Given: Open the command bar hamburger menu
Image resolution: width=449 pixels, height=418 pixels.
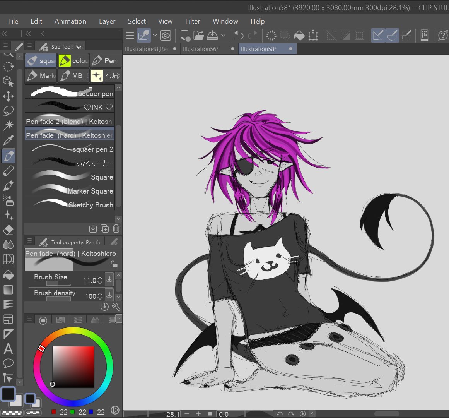Looking at the screenshot, I should point(130,36).
